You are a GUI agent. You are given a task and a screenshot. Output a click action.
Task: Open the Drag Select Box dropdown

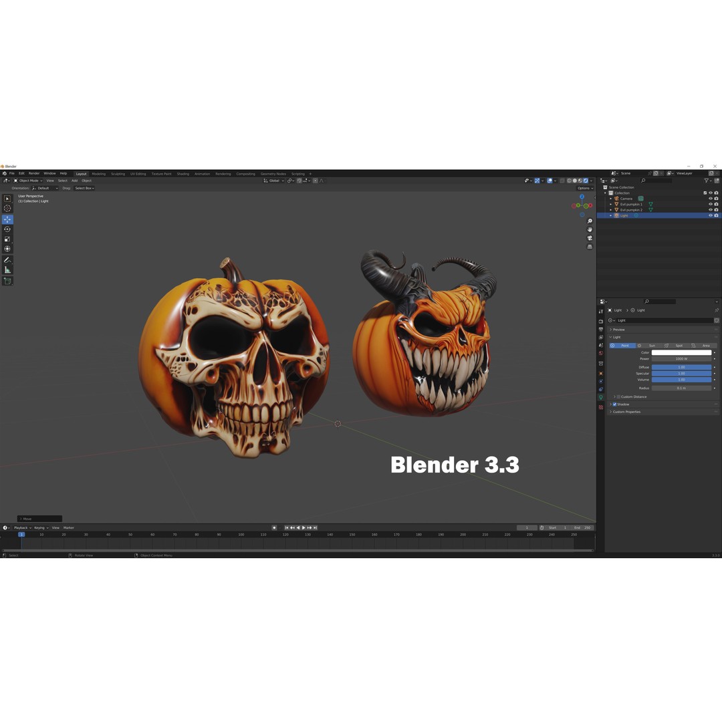[84, 188]
